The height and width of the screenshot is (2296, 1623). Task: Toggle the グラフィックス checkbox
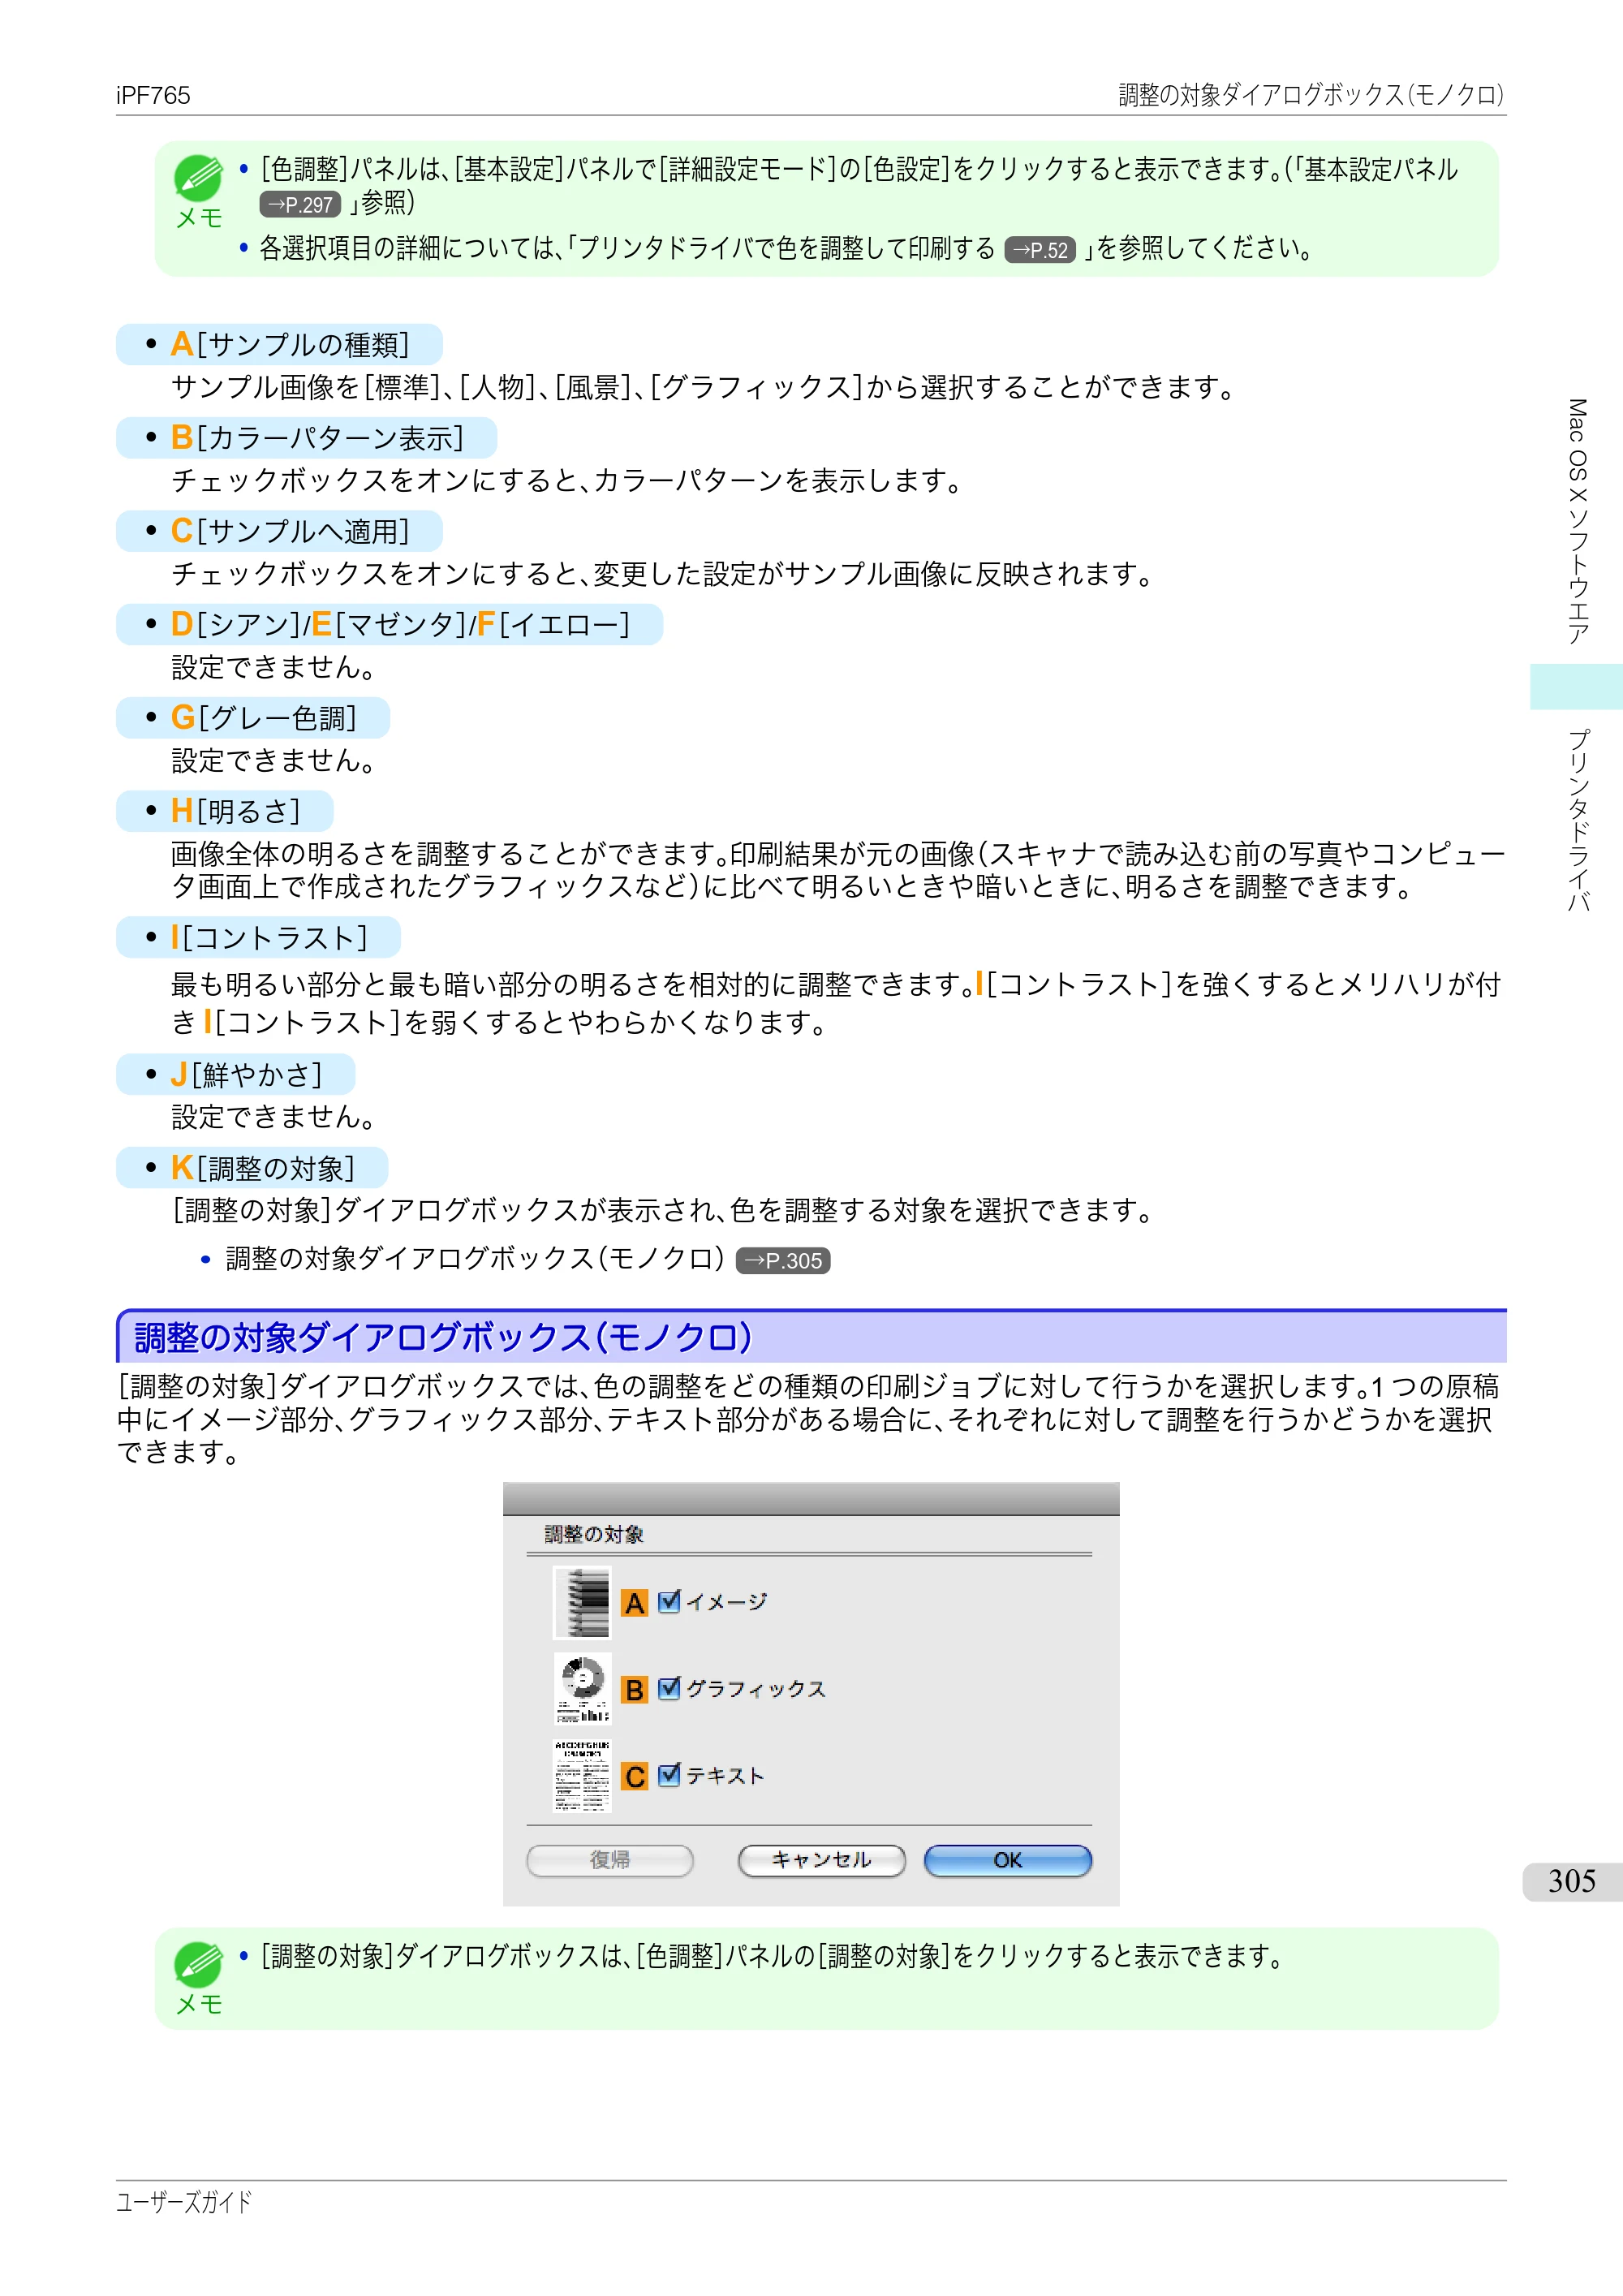pos(669,1689)
